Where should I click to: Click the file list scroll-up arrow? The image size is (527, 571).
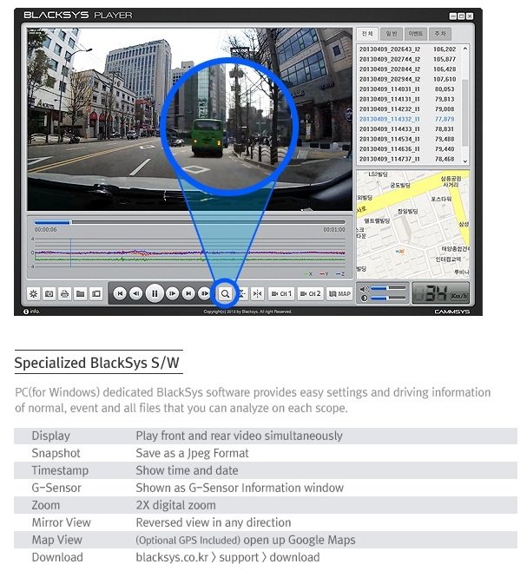click(465, 49)
